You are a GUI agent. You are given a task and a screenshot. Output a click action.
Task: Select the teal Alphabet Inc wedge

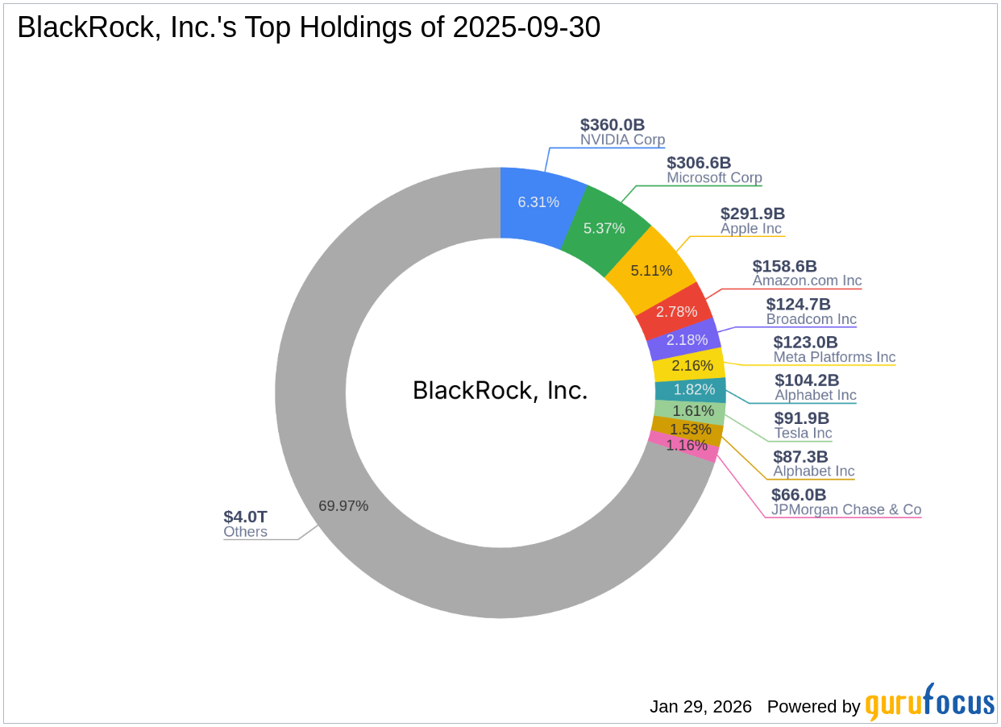coord(693,389)
